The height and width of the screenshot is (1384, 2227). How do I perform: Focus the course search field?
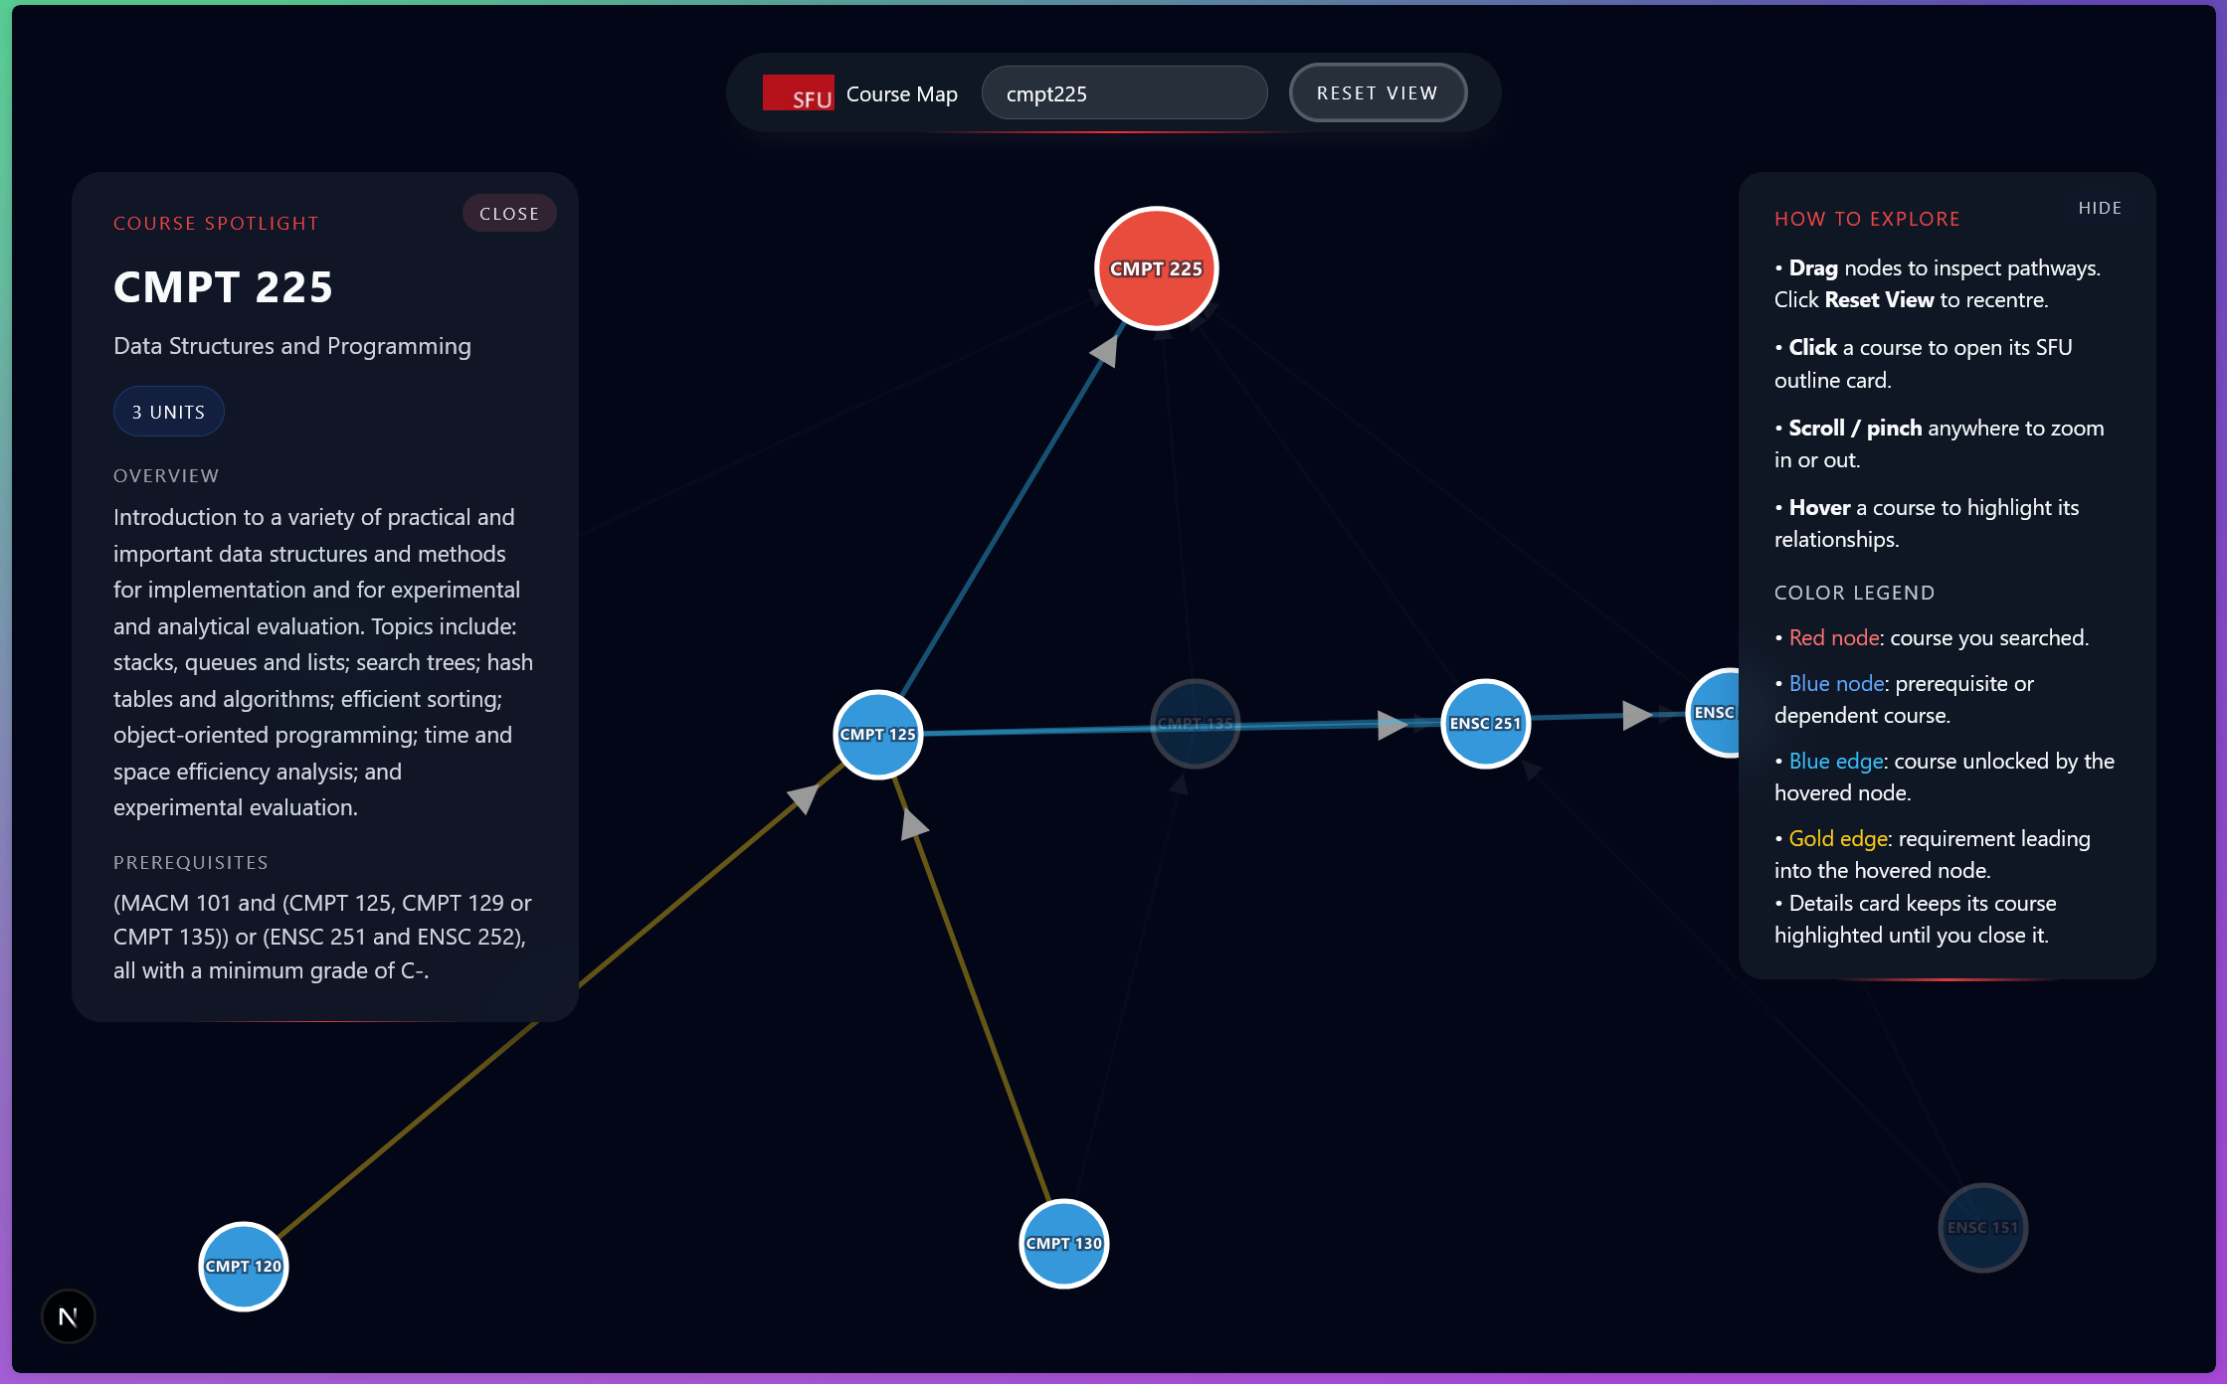pyautogui.click(x=1124, y=93)
